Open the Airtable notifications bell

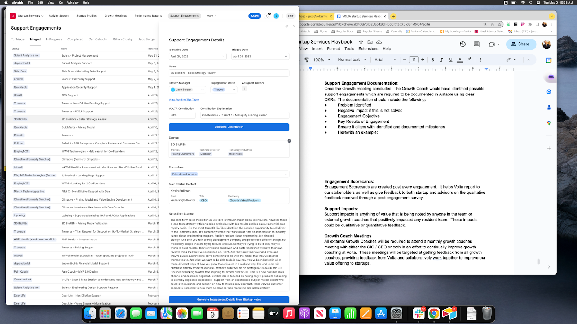[267, 16]
